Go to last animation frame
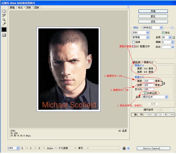The image size is (176, 154). click(172, 115)
